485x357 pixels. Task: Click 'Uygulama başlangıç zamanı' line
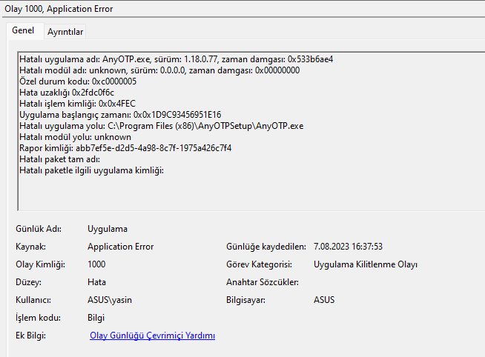[120, 115]
